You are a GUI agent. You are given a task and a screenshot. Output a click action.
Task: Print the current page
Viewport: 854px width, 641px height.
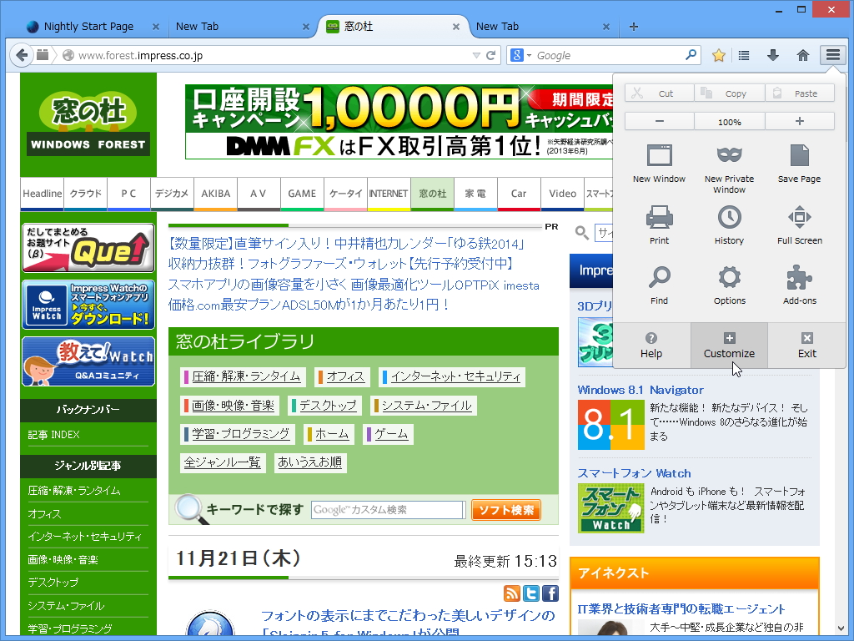[x=659, y=223]
